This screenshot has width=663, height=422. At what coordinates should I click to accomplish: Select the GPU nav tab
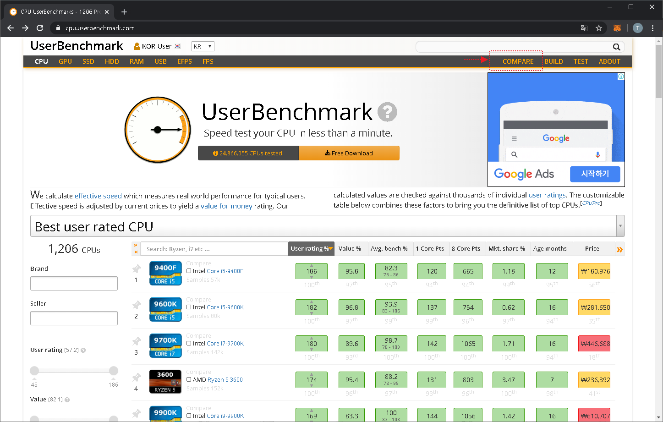(x=65, y=61)
